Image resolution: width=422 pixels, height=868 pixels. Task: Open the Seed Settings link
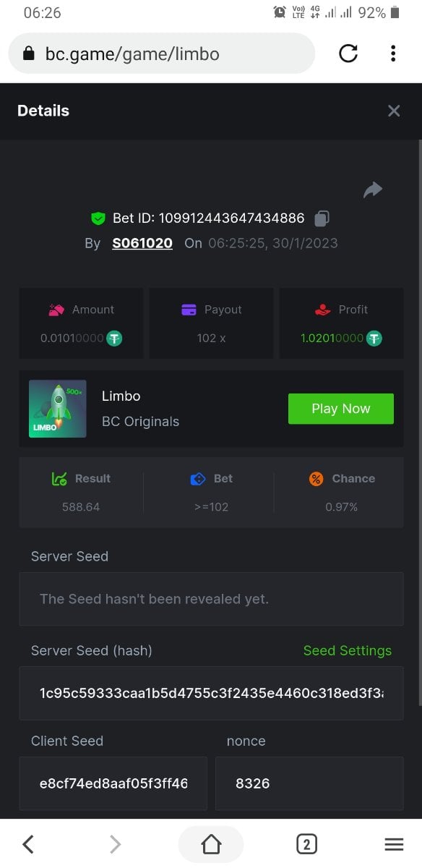(x=348, y=650)
